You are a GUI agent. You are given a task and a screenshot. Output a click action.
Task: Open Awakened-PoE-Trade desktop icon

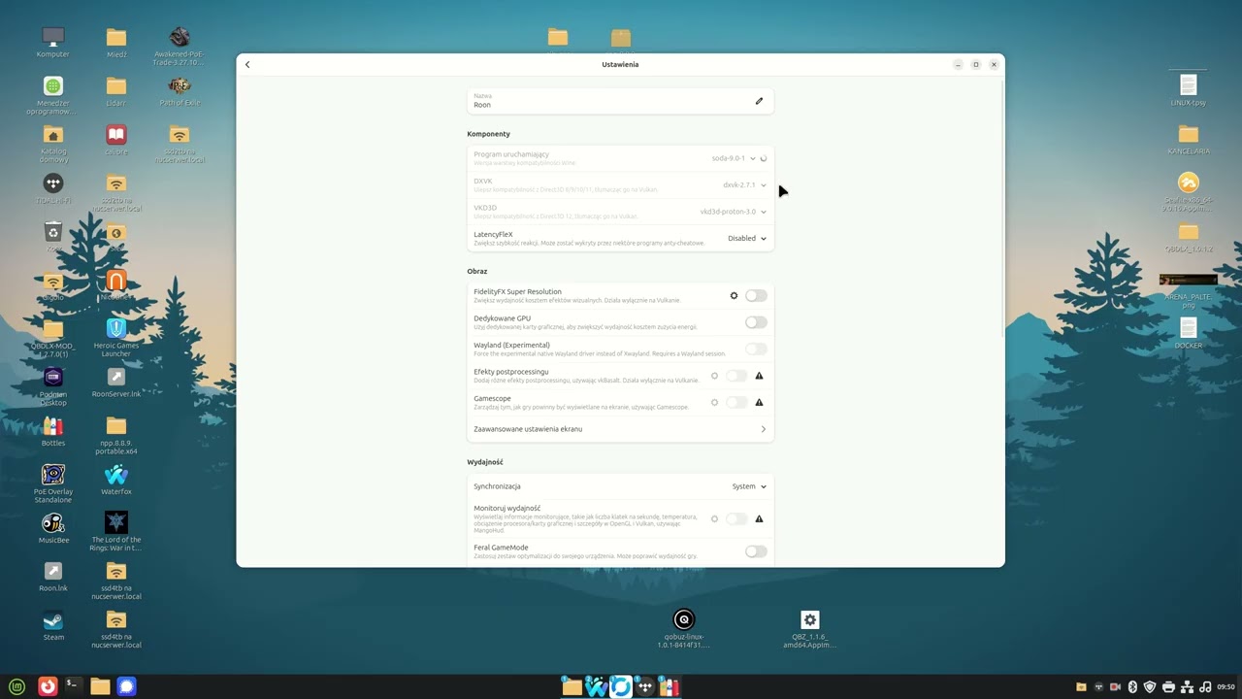pyautogui.click(x=179, y=47)
